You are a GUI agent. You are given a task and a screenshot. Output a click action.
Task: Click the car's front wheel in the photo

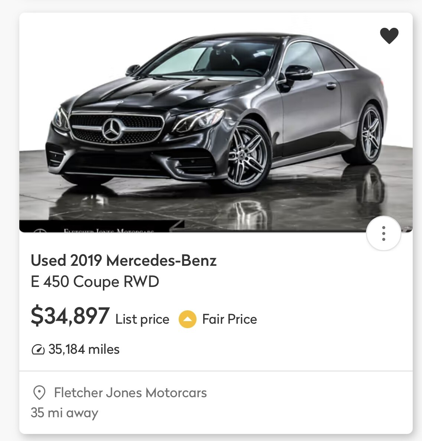247,156
